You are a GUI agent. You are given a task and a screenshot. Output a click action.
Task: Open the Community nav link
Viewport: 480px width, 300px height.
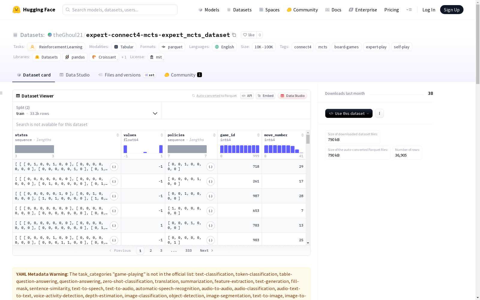pyautogui.click(x=302, y=10)
